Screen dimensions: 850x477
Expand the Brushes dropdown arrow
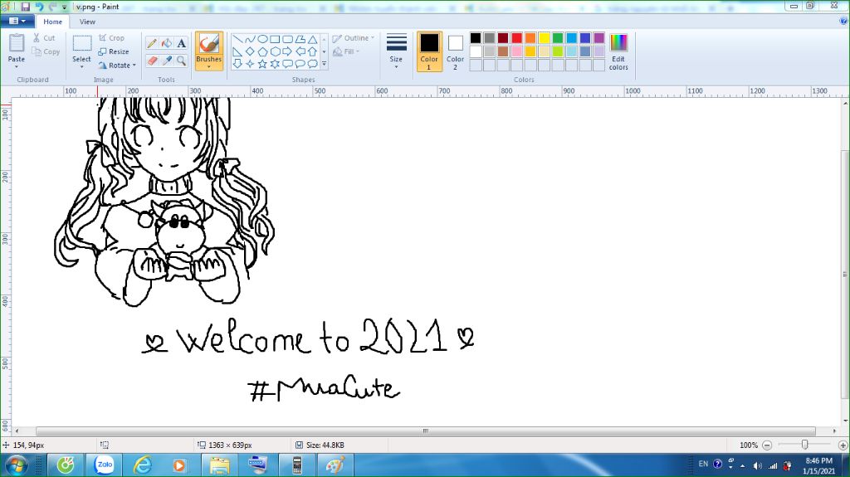click(208, 67)
